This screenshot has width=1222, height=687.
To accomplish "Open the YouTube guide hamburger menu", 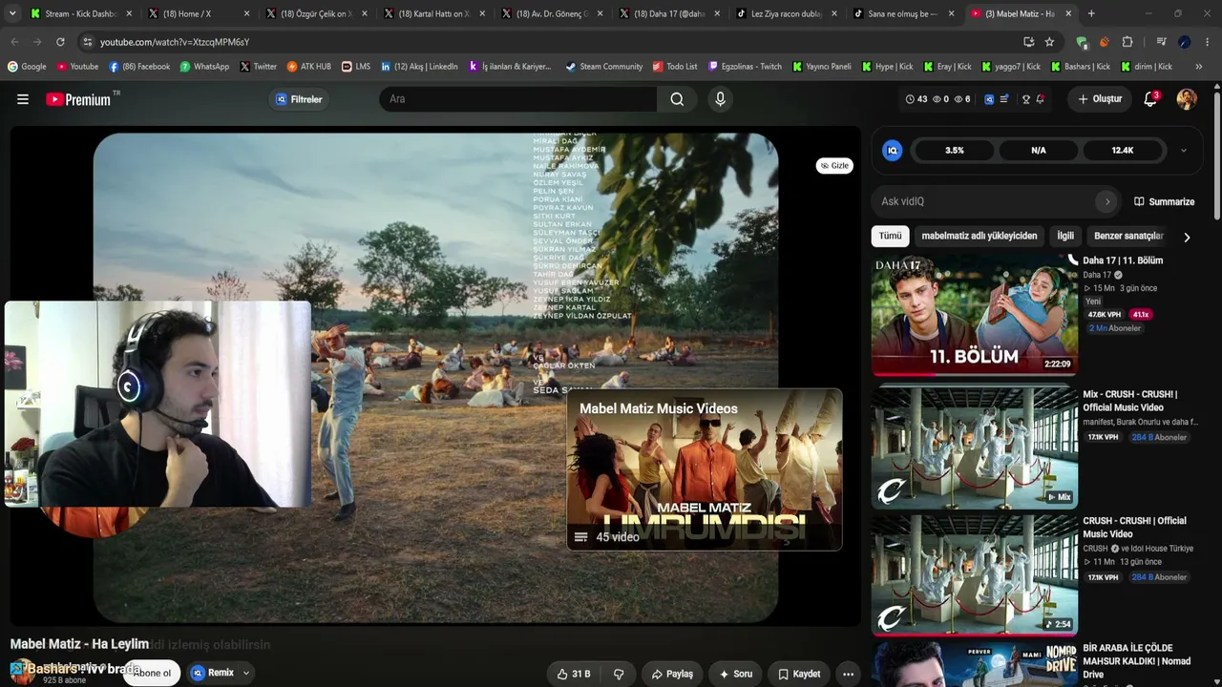I will click(23, 99).
